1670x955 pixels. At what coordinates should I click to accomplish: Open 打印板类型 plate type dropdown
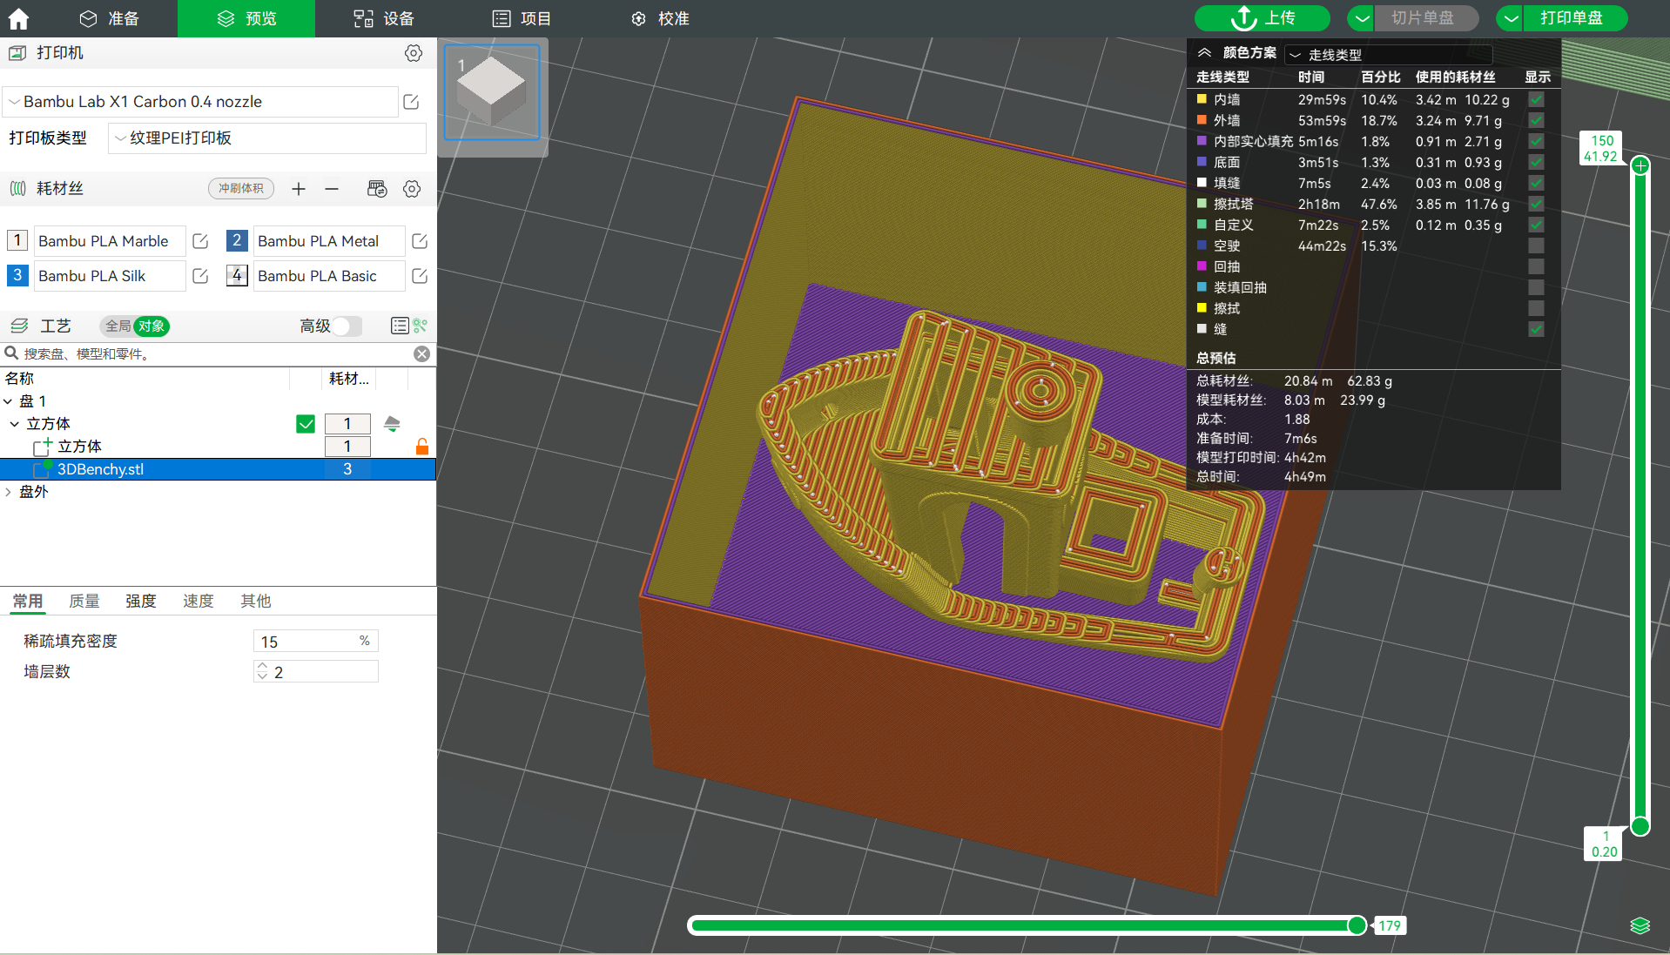[267, 138]
